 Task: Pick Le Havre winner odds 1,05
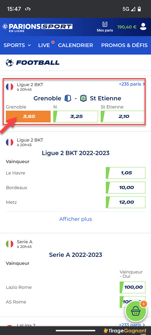coord(125,173)
